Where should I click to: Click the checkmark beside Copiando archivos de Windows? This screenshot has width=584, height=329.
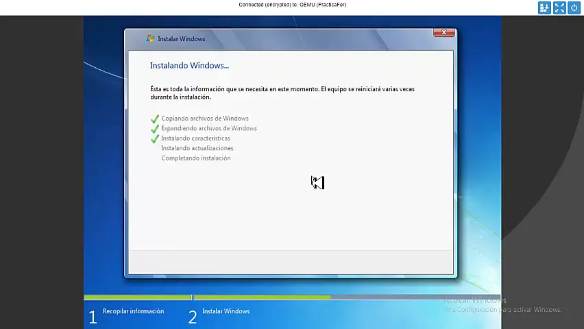tap(154, 119)
